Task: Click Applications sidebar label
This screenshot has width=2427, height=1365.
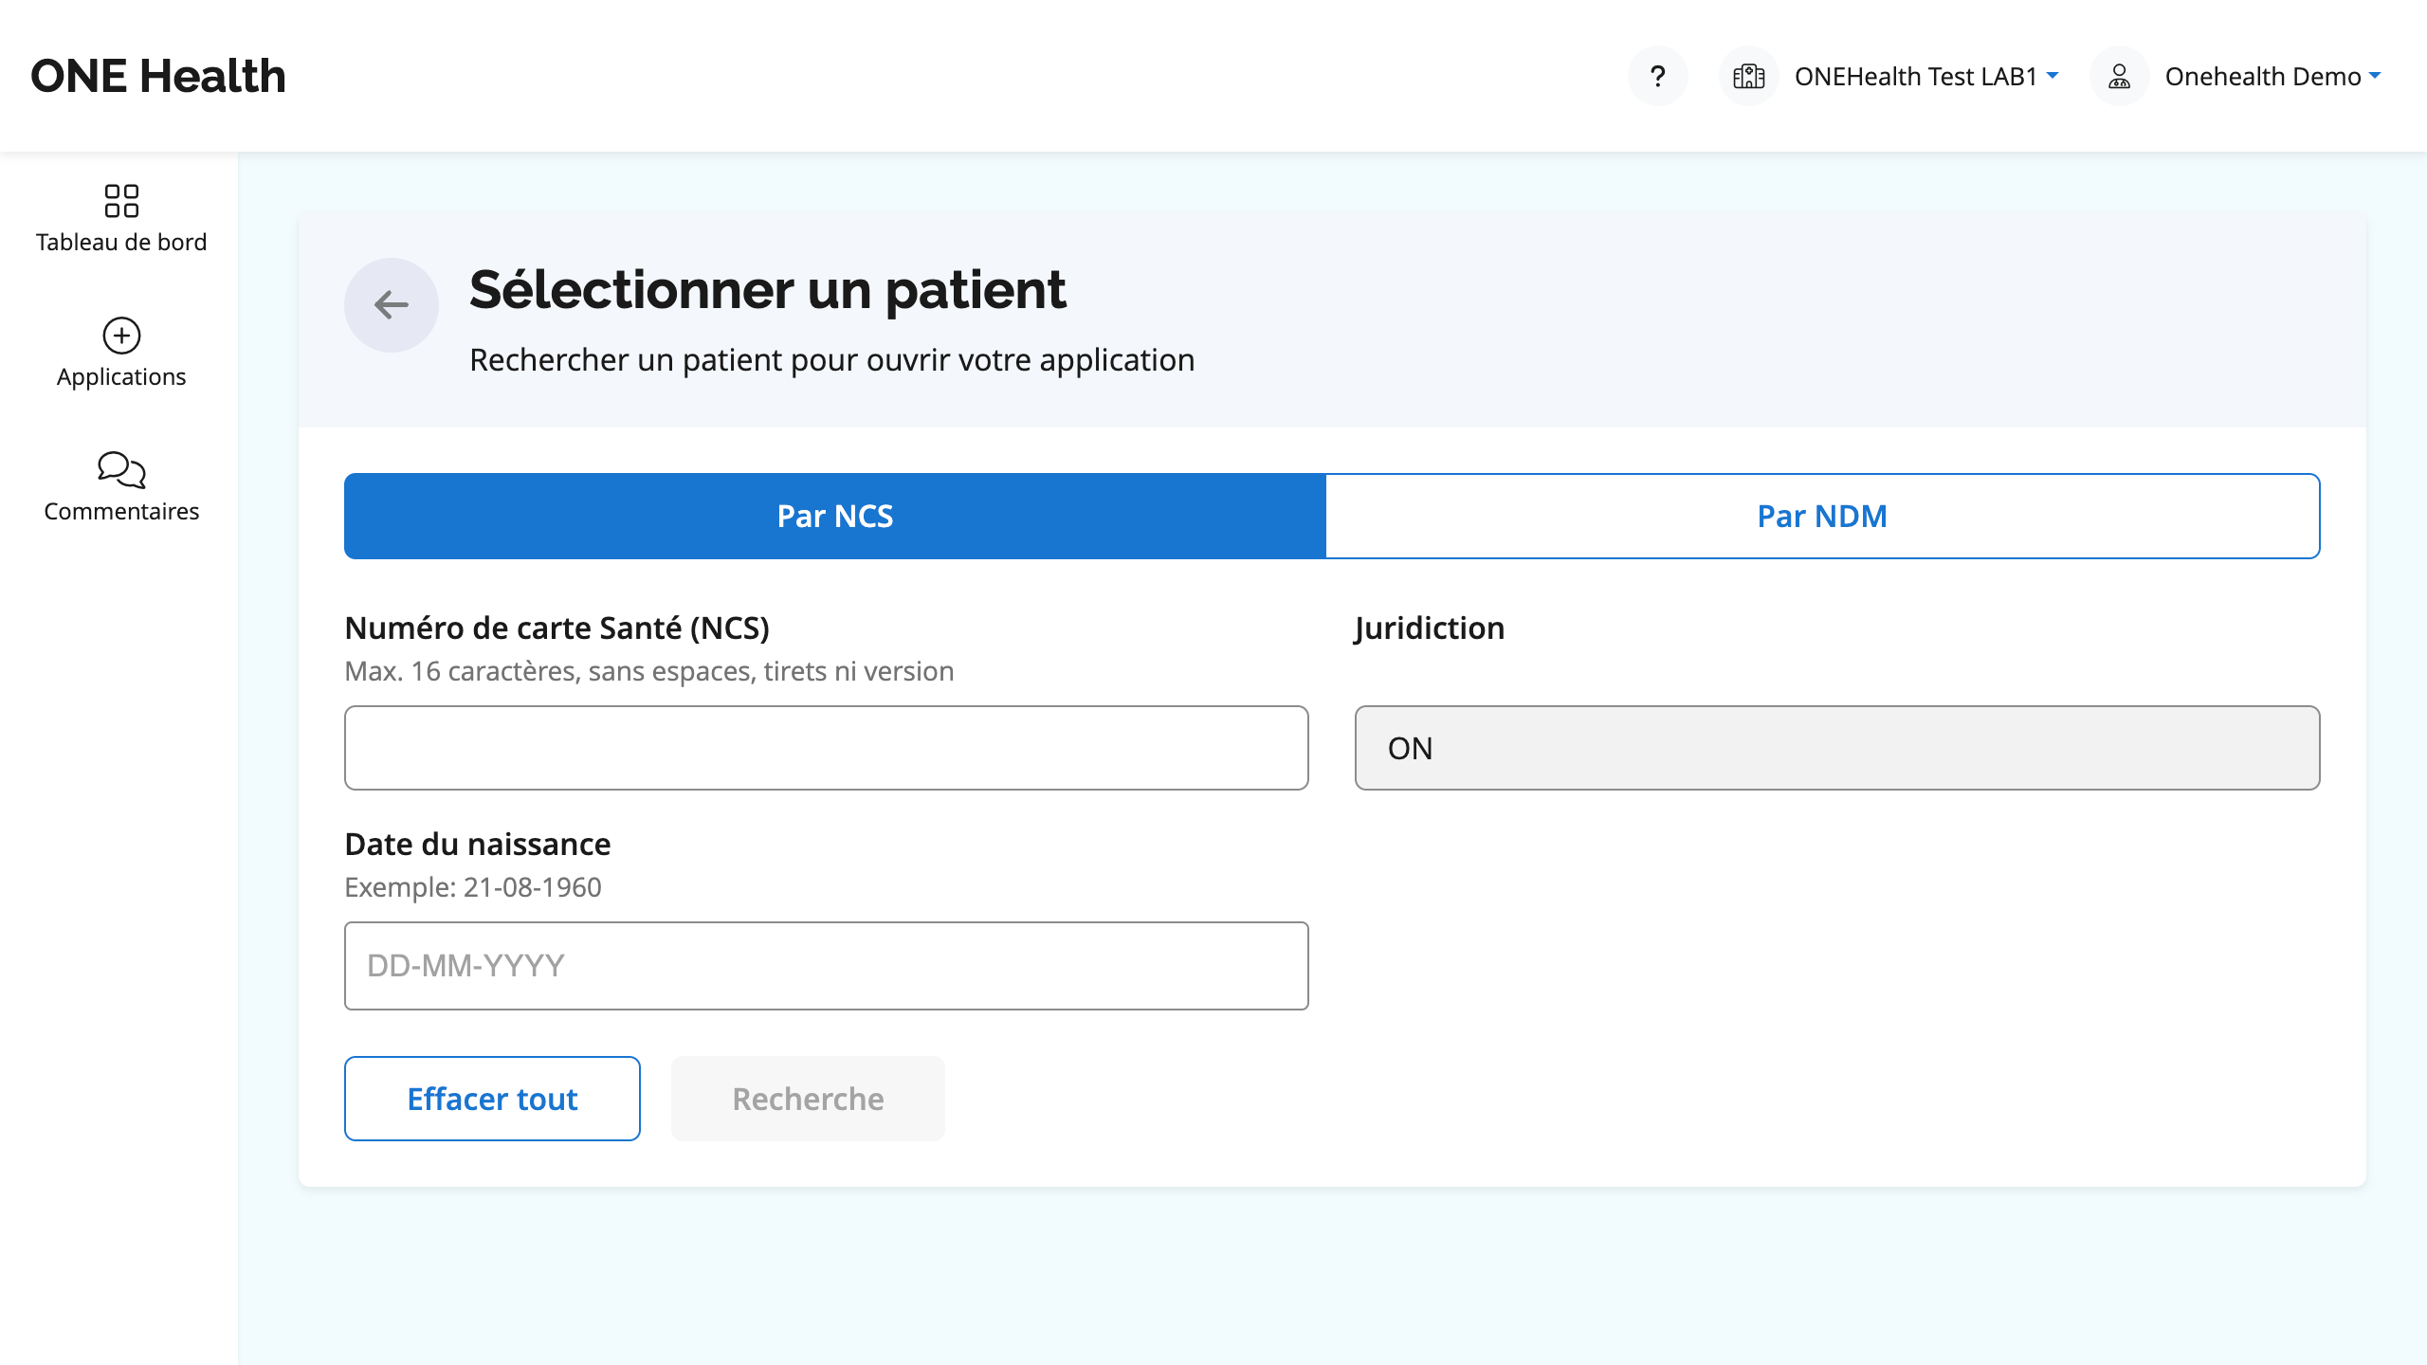Action: [121, 376]
